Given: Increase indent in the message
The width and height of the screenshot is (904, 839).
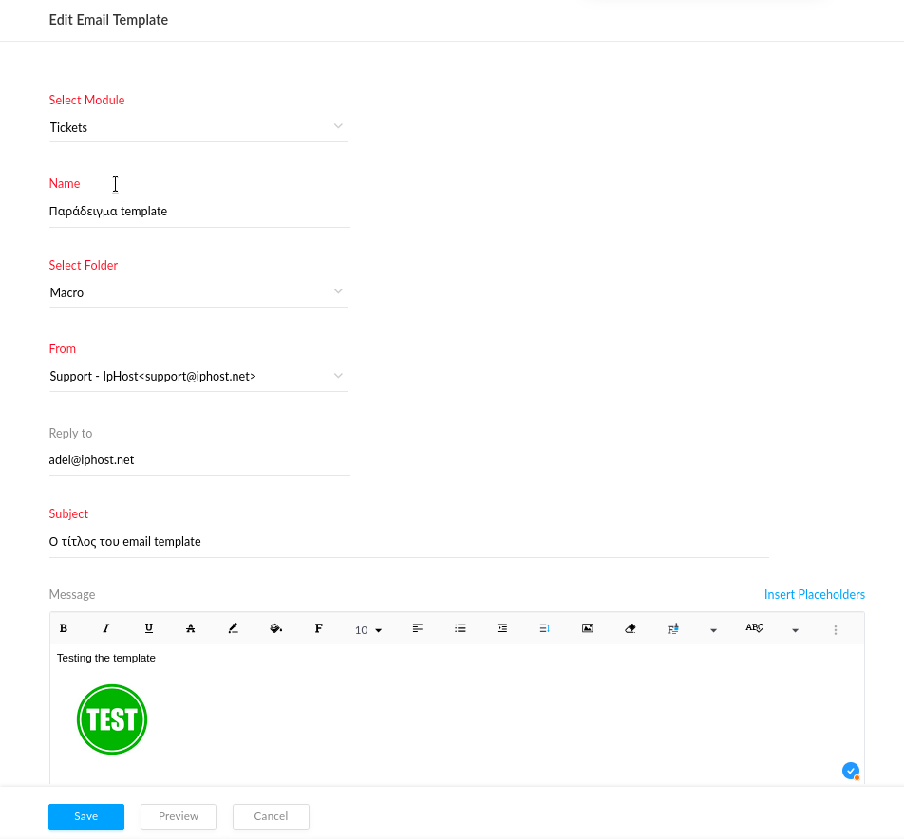Looking at the screenshot, I should point(502,628).
